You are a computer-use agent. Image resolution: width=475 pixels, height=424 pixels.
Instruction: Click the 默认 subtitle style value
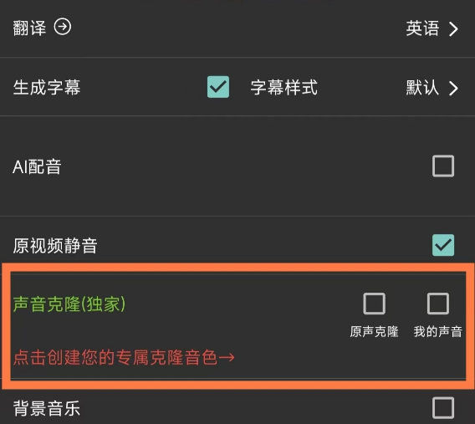(422, 88)
